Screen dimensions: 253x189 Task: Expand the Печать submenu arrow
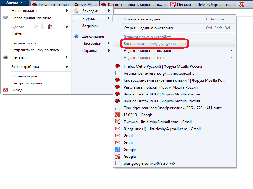pyautogui.click(x=67, y=57)
